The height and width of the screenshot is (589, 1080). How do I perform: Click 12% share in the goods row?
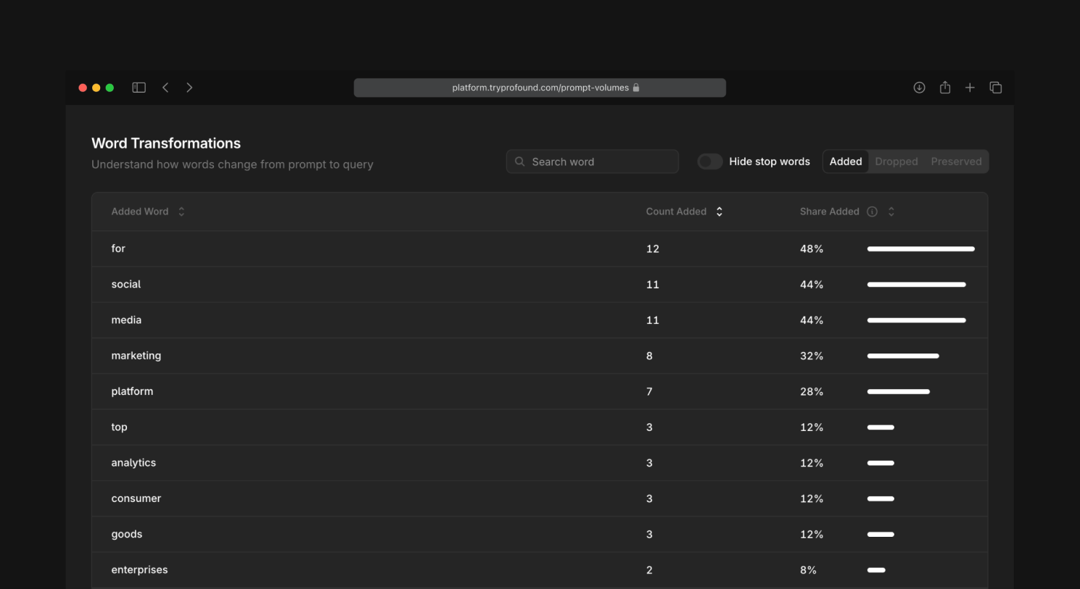coord(812,535)
